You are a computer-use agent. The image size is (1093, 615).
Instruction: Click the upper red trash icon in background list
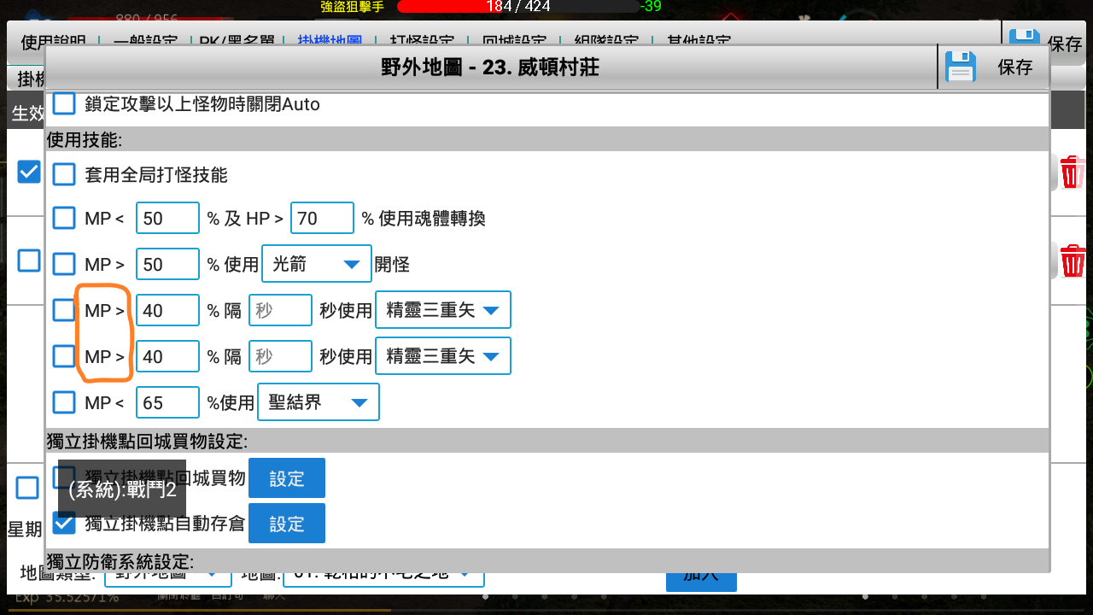click(1073, 172)
